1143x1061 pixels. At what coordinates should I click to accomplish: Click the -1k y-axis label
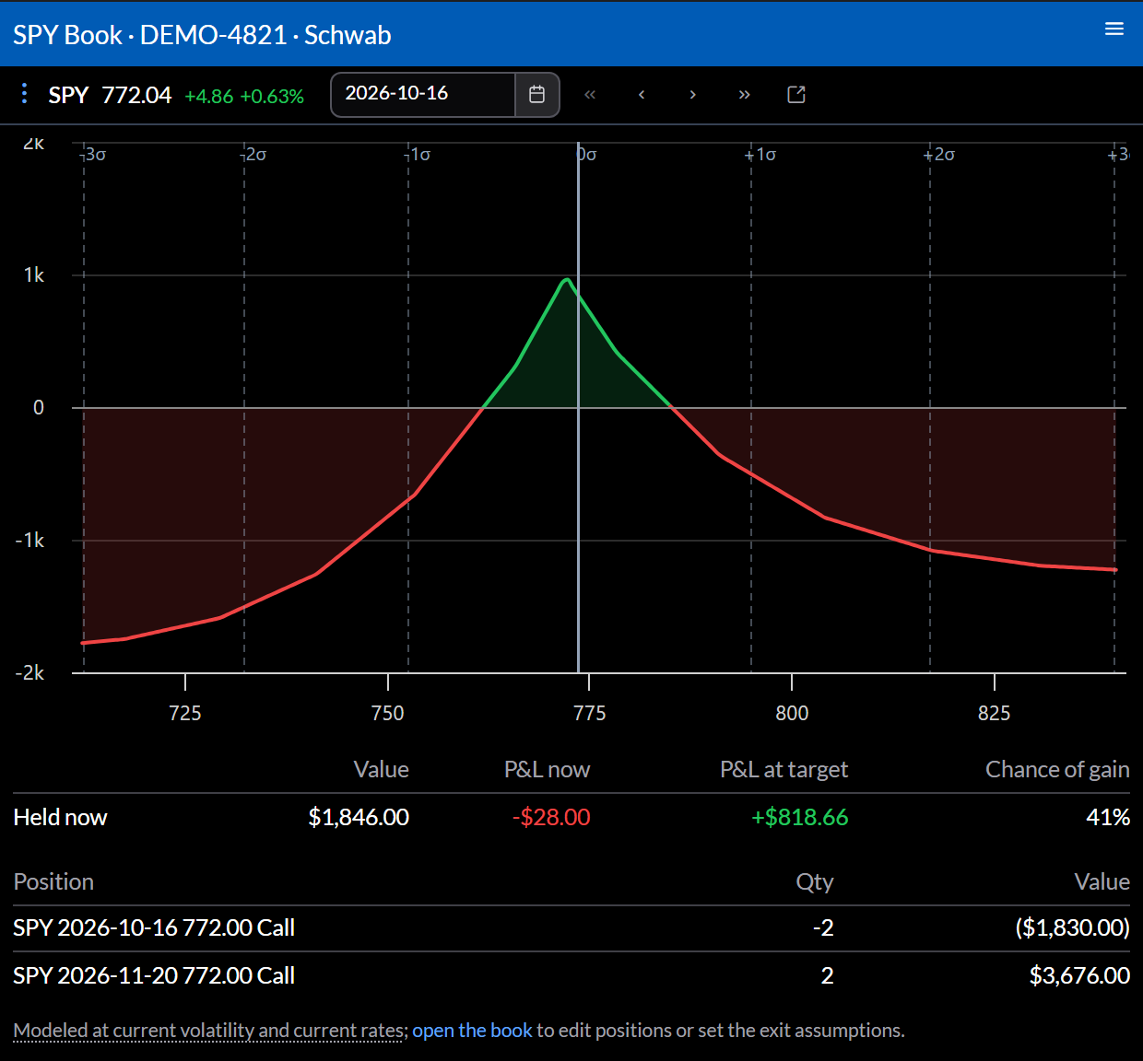pos(29,541)
